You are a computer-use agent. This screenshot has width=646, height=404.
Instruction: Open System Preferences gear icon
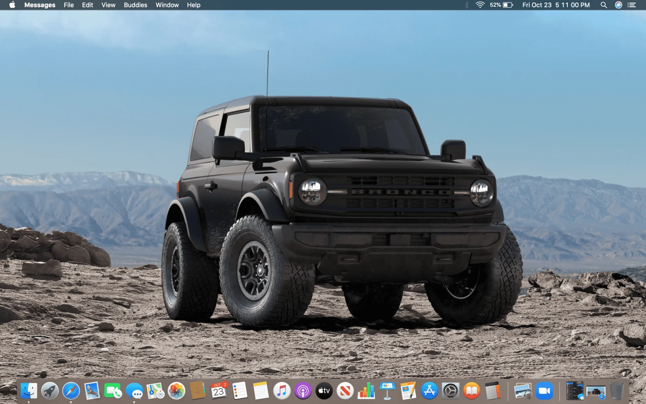coord(451,391)
